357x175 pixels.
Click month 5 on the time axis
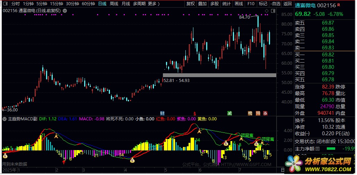[x=166, y=170]
